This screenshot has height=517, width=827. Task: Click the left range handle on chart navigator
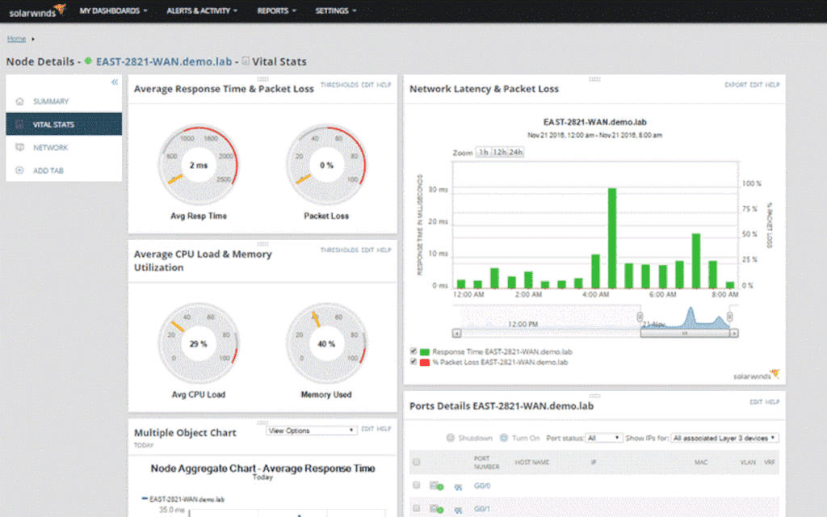[x=640, y=317]
